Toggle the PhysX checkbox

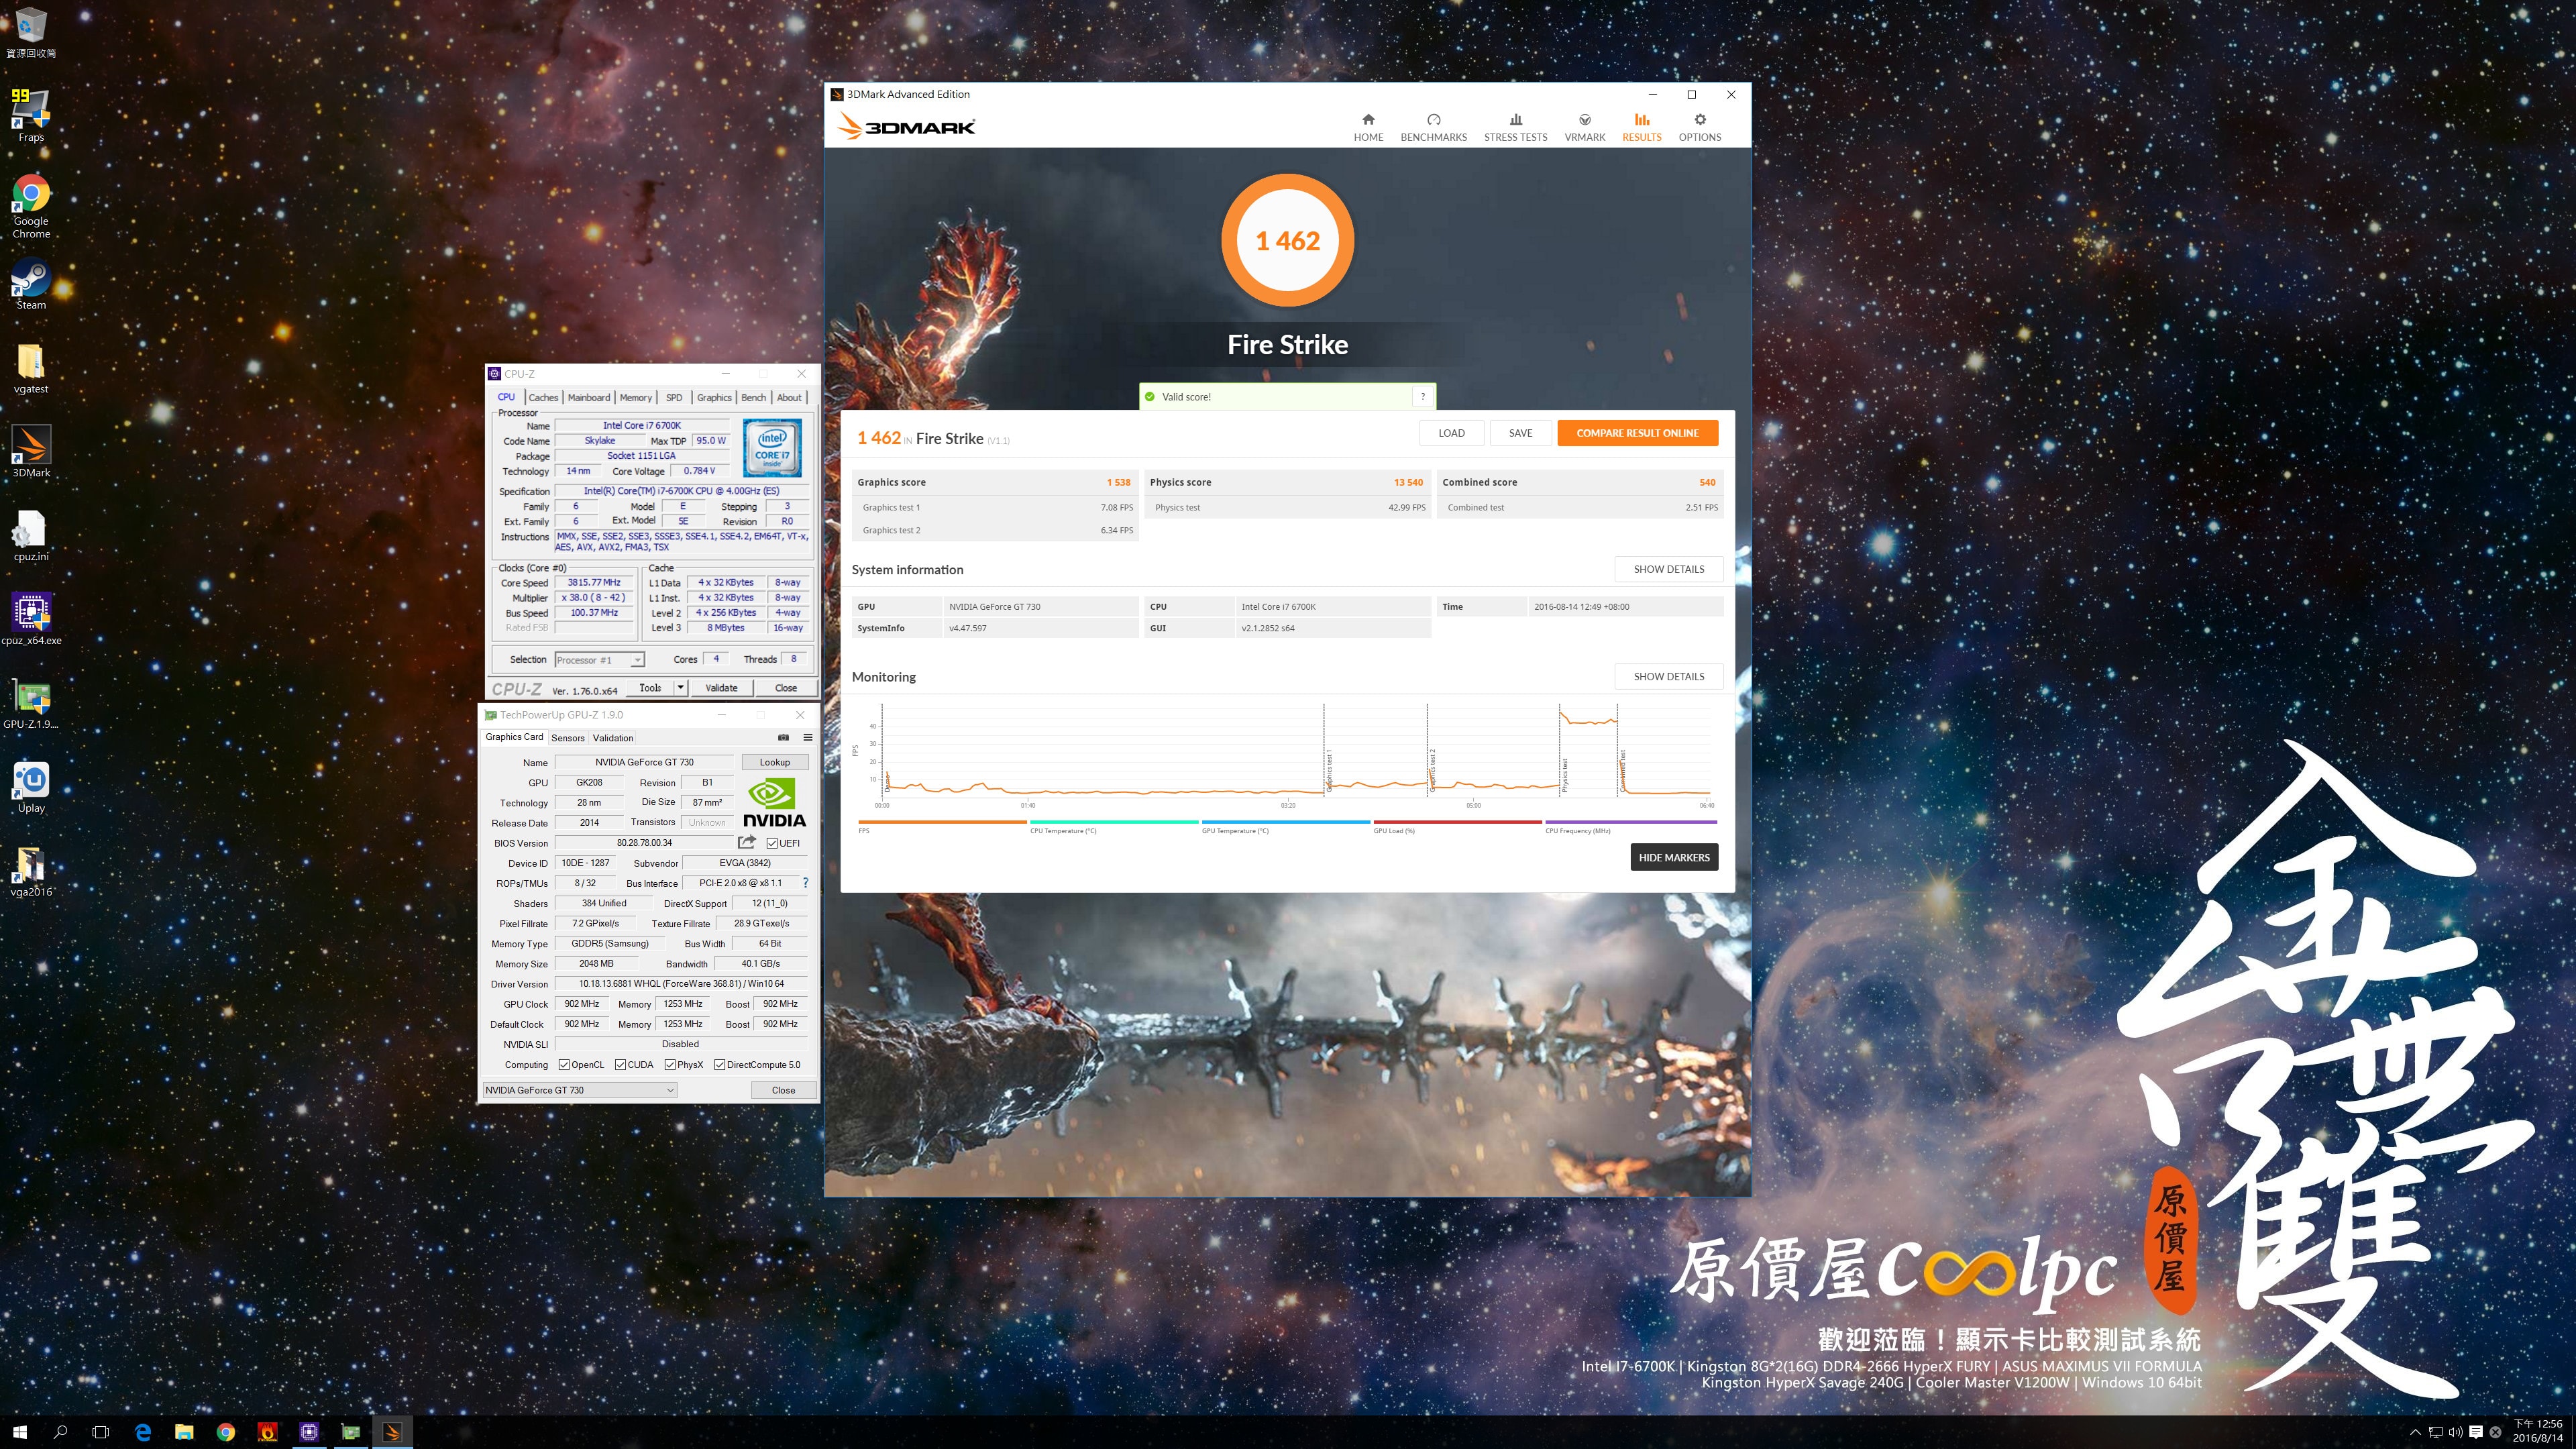click(x=670, y=1064)
